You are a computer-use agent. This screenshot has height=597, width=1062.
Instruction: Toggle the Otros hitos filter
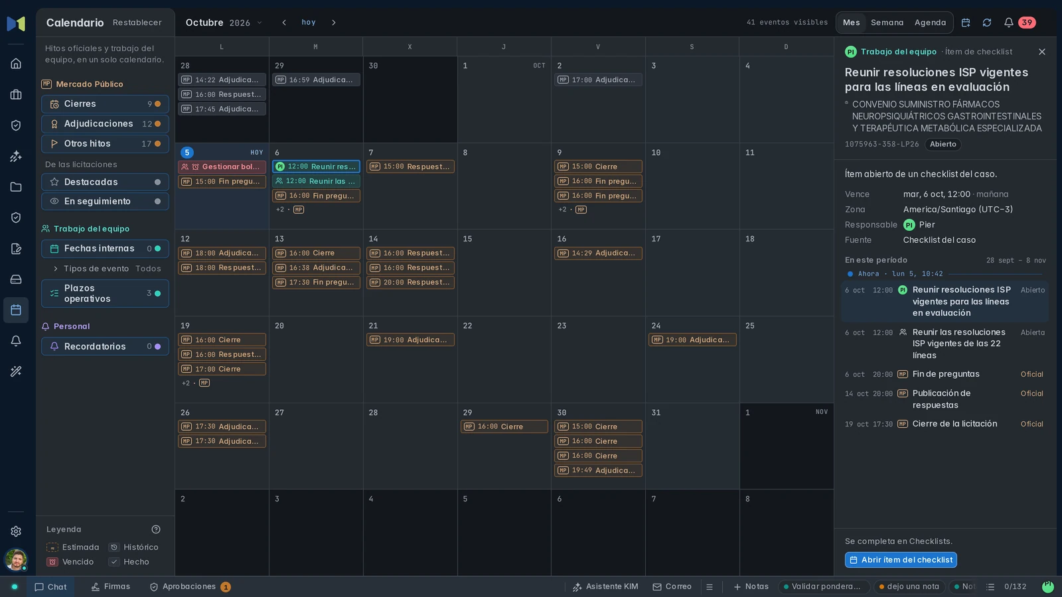[105, 144]
